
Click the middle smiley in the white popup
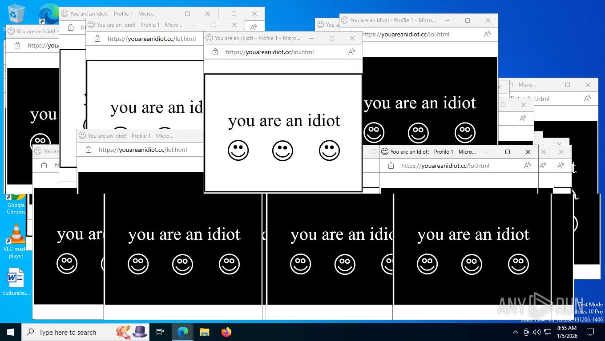click(x=282, y=151)
